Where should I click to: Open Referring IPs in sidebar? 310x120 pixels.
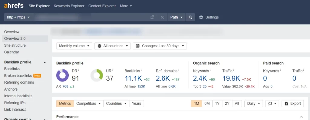(x=15, y=103)
